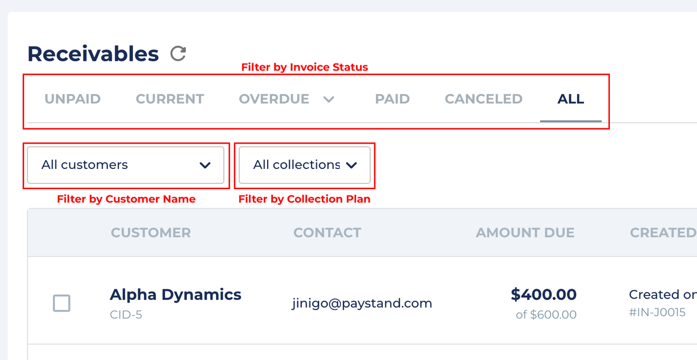Open invoice #IN-J0015
Screen dimensions: 697x360
tap(657, 312)
